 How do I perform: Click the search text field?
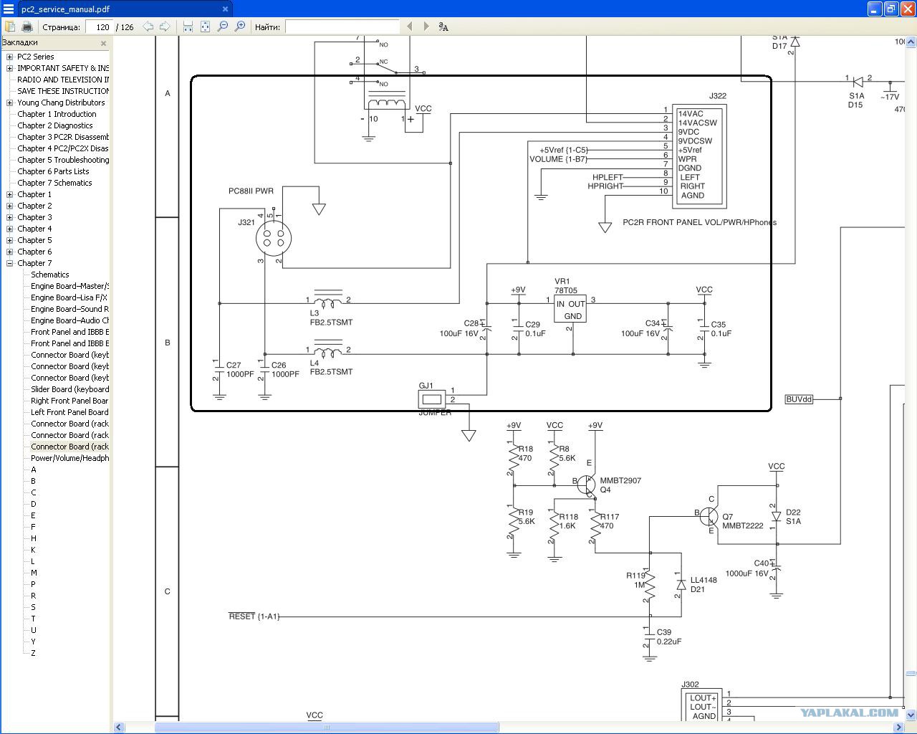tap(342, 27)
